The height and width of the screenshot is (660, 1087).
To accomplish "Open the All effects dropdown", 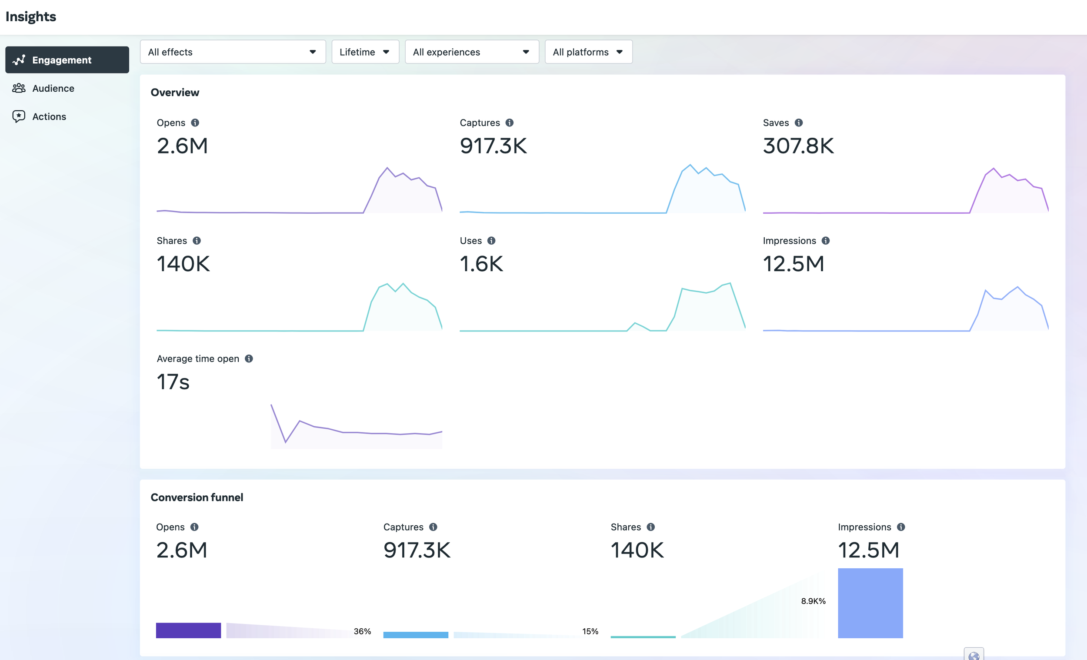I will [x=233, y=52].
